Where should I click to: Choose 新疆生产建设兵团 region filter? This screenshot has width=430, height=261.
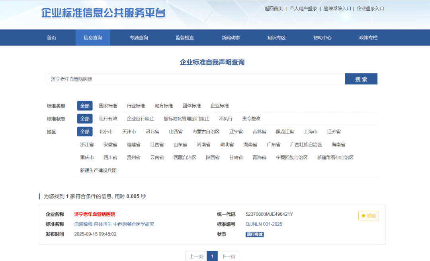pyautogui.click(x=98, y=170)
